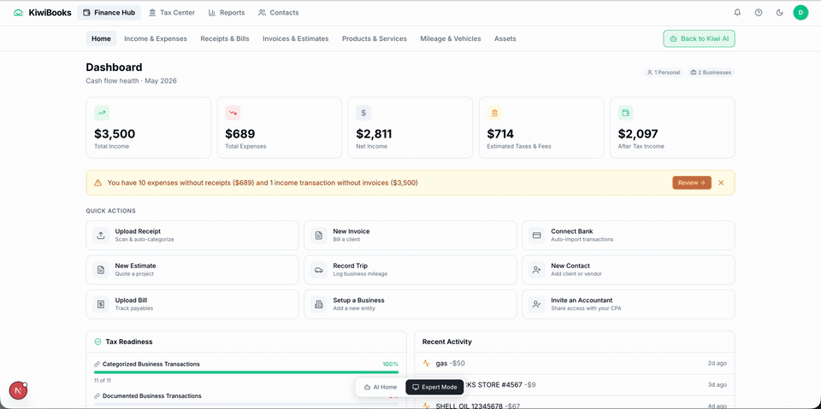
Task: Open the Finance Hub section
Action: [x=109, y=13]
